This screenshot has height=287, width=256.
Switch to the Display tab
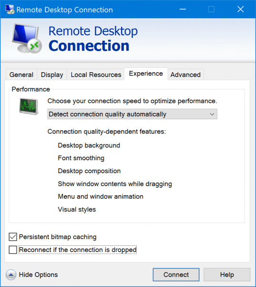(52, 75)
